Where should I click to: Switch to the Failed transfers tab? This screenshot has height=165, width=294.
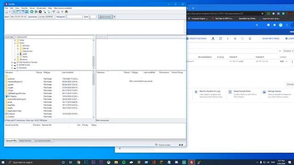(x=26, y=141)
